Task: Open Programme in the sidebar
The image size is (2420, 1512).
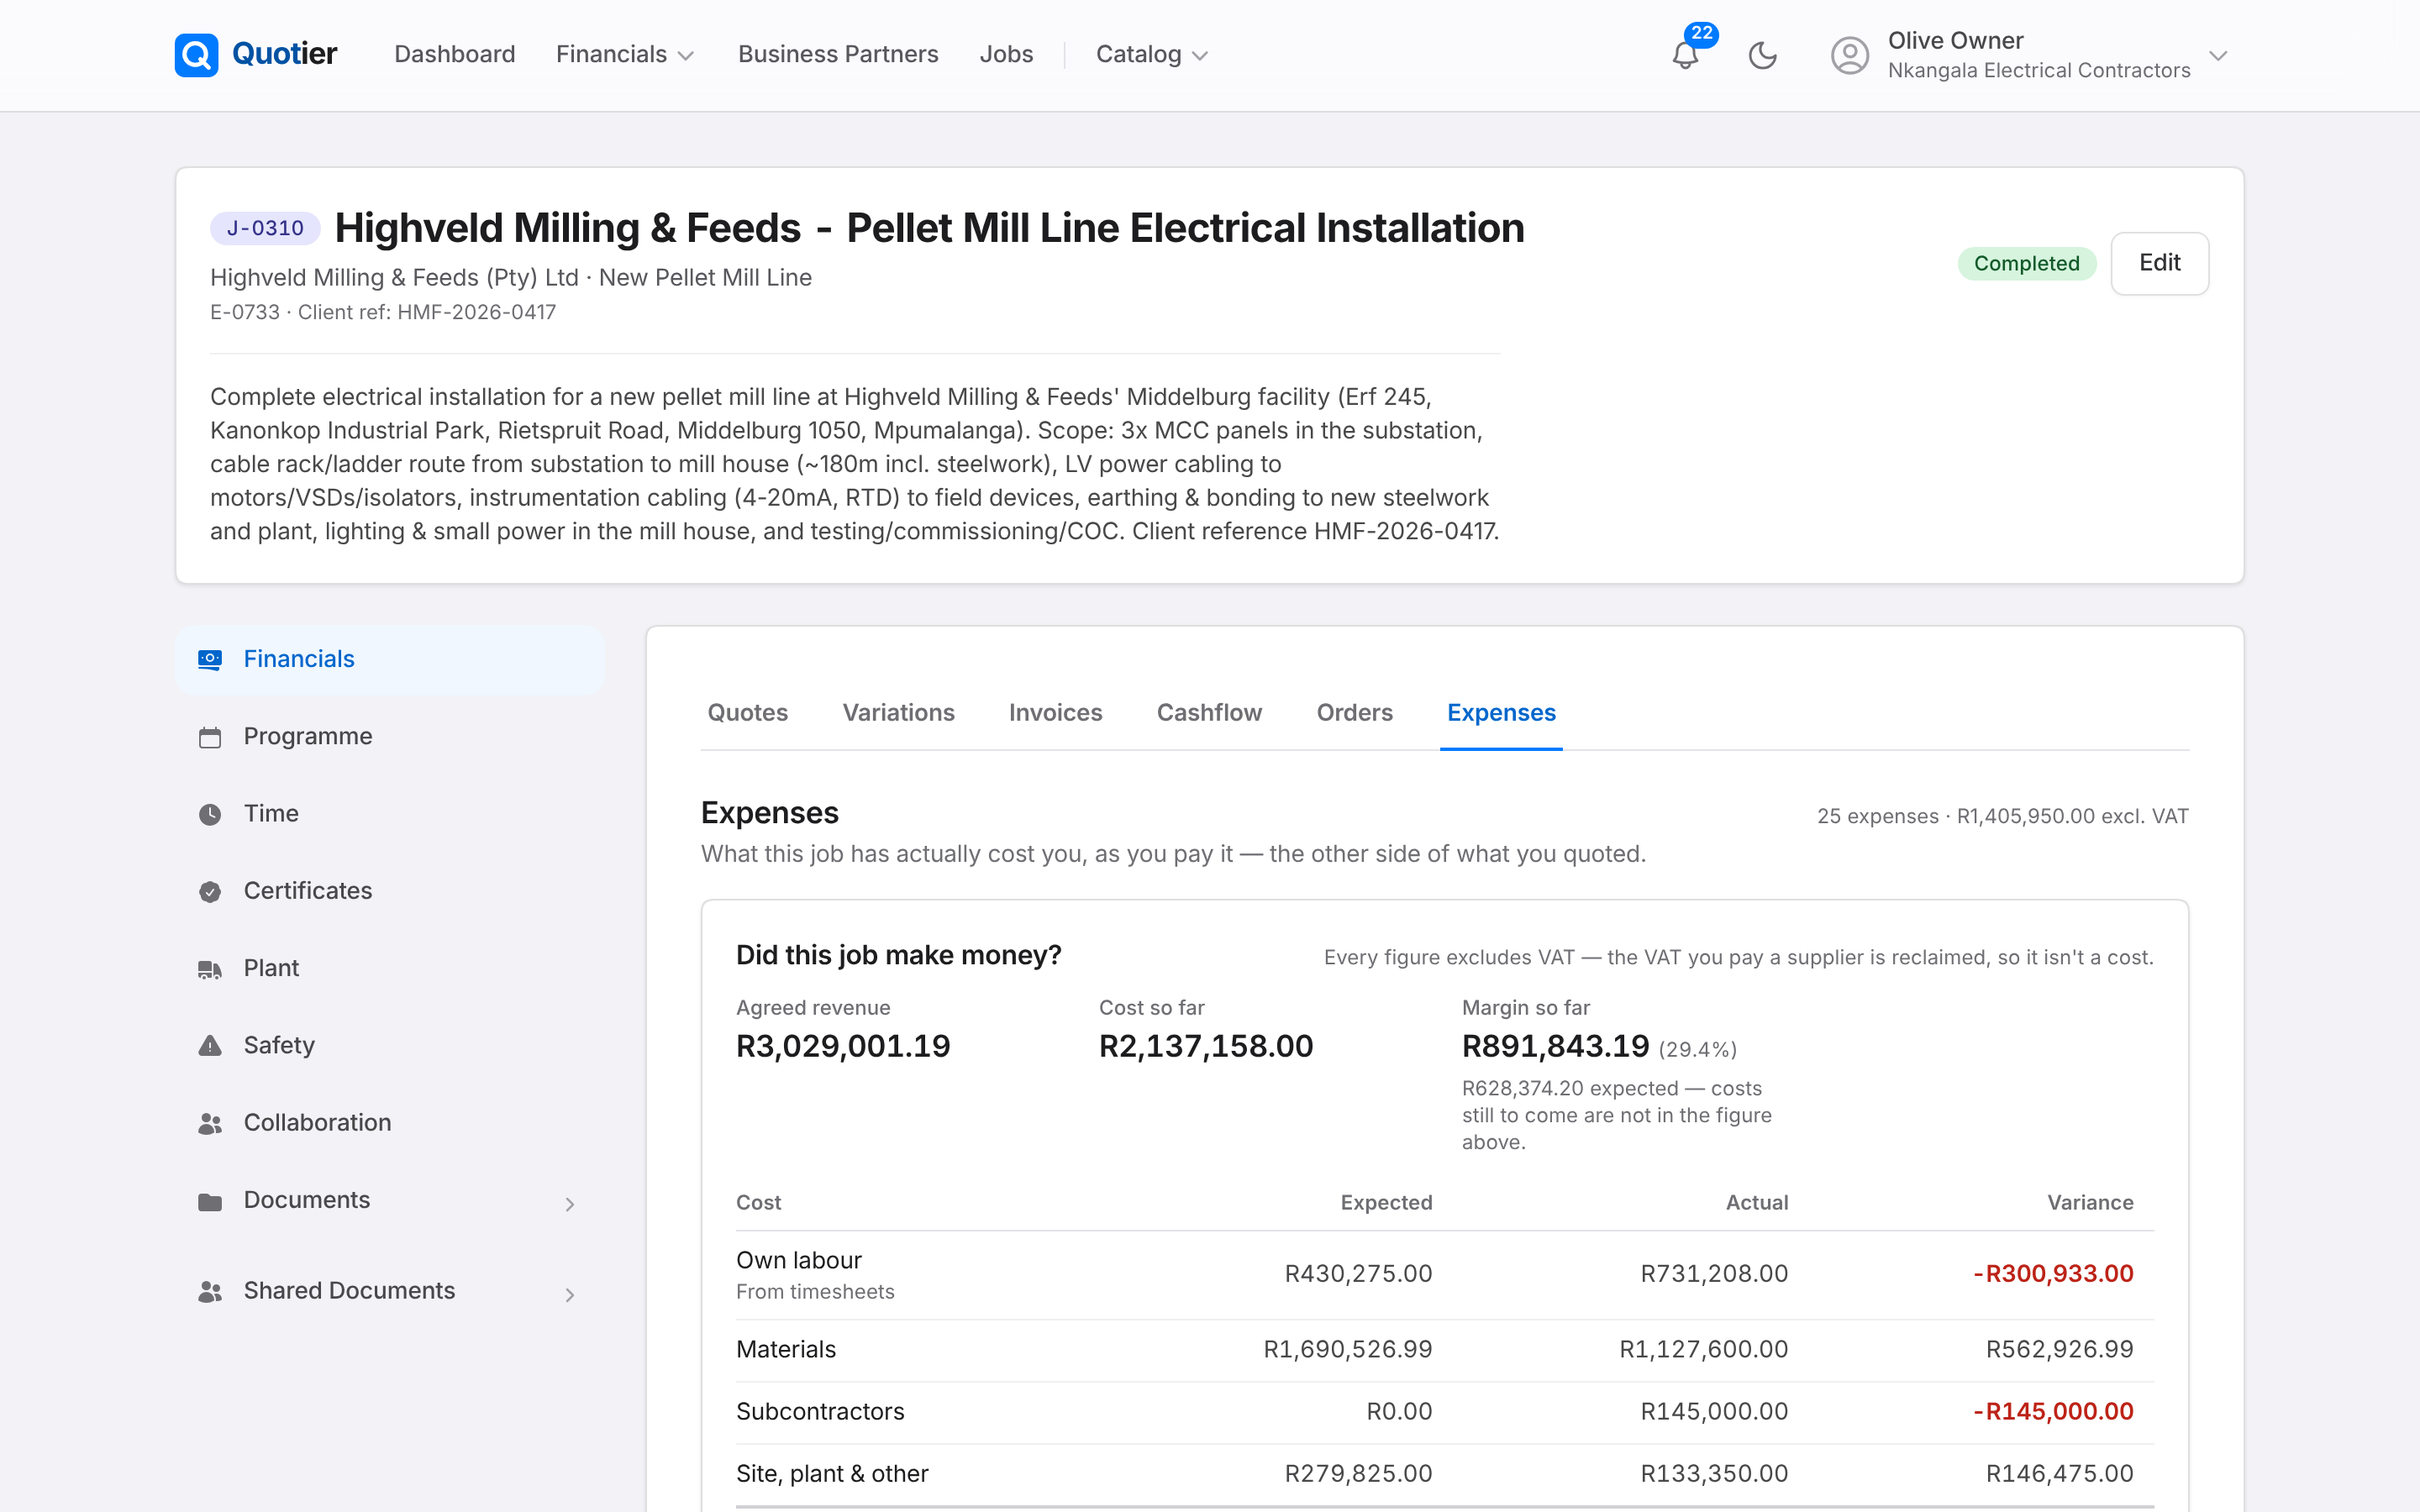Action: (x=390, y=737)
